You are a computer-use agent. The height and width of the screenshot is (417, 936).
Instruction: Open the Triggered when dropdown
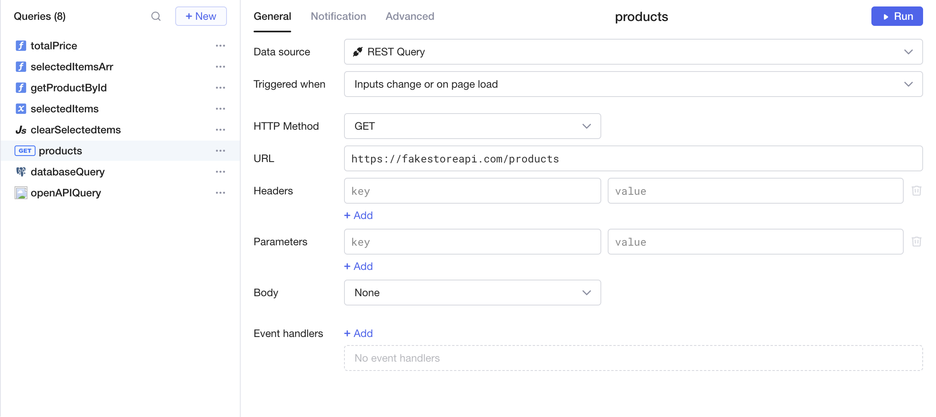tap(633, 84)
